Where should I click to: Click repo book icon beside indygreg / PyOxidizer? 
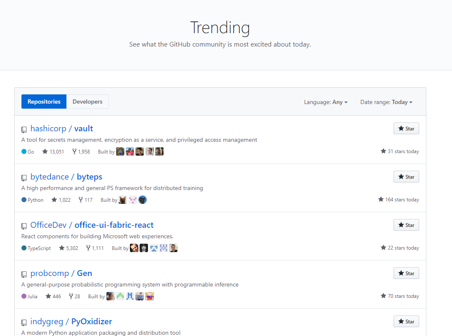[24, 323]
